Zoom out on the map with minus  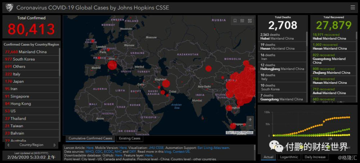click(x=250, y=126)
